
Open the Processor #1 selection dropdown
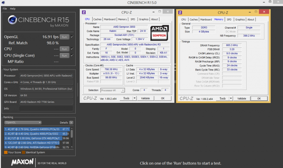112,90
